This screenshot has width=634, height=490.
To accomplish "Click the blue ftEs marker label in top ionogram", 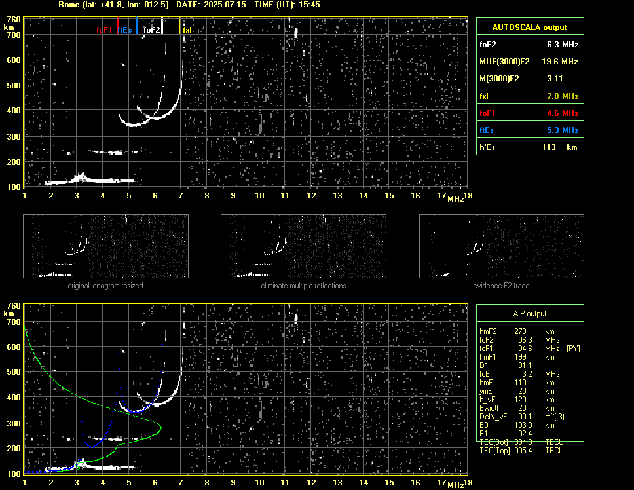I will click(124, 30).
